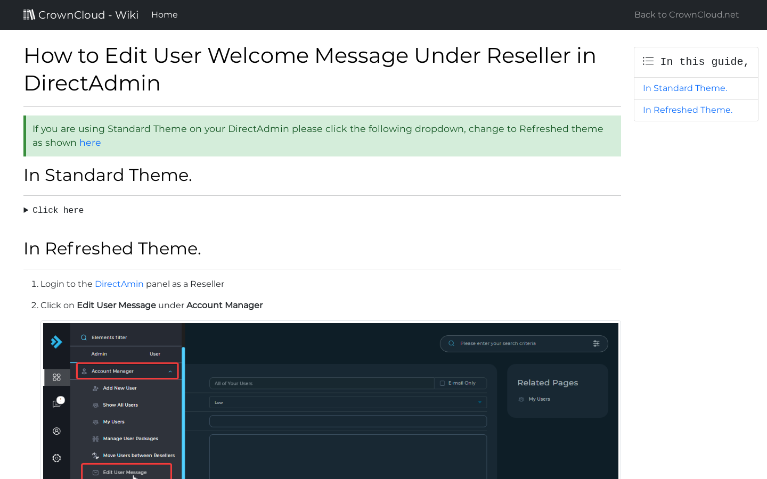The image size is (767, 479).
Task: Click the Back to CrownCloud.net link
Action: [x=686, y=14]
